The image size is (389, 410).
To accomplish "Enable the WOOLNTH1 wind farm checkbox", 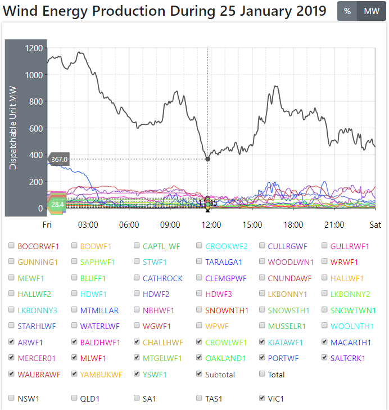I will 325,326.
